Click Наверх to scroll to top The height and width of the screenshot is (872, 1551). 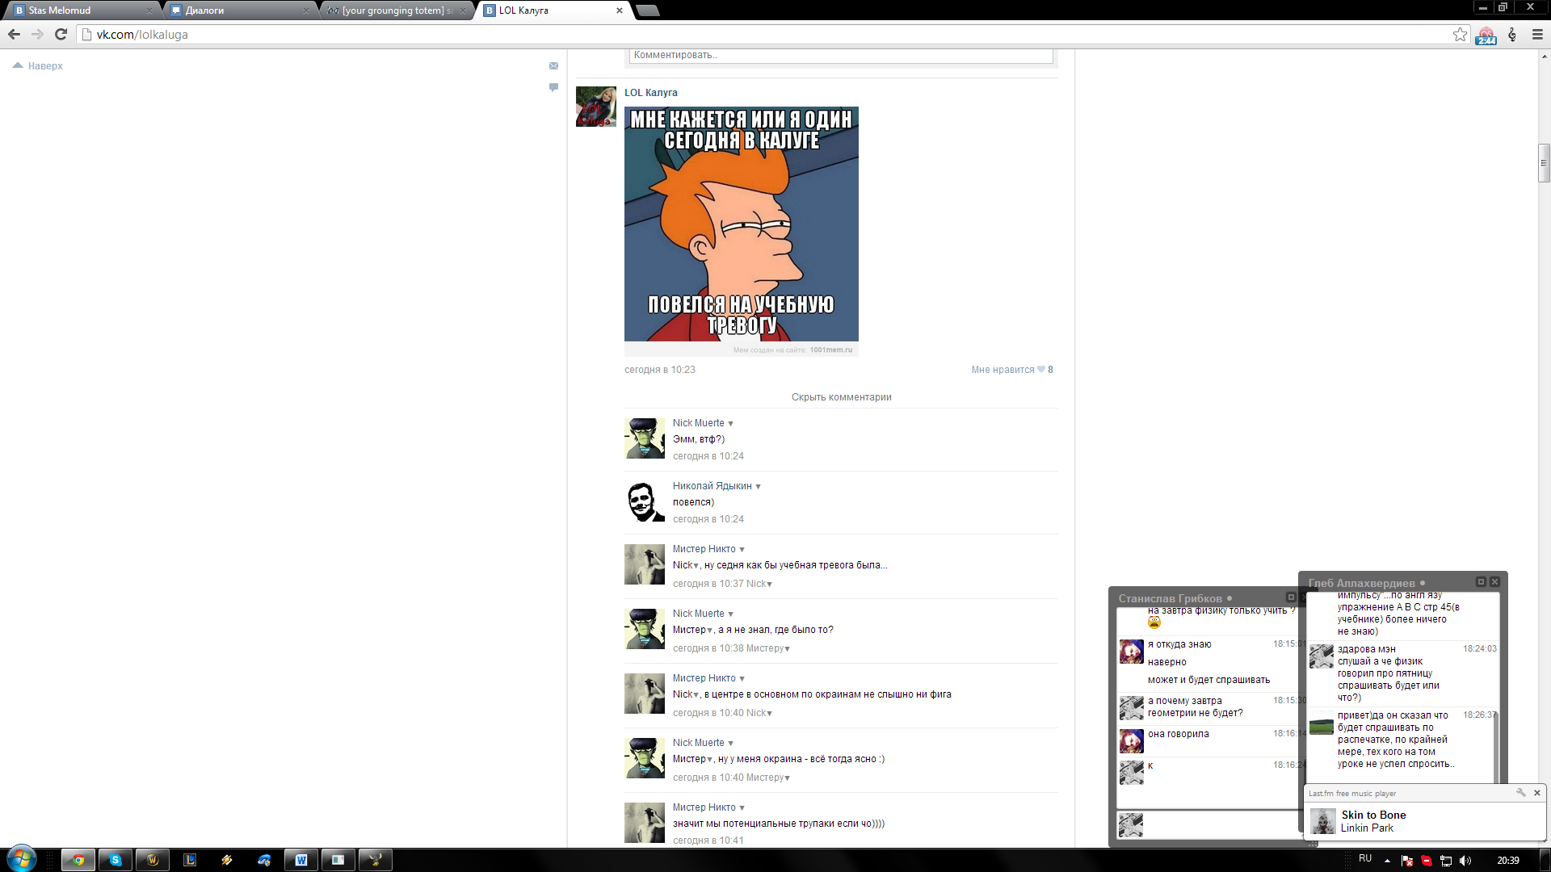click(x=38, y=66)
